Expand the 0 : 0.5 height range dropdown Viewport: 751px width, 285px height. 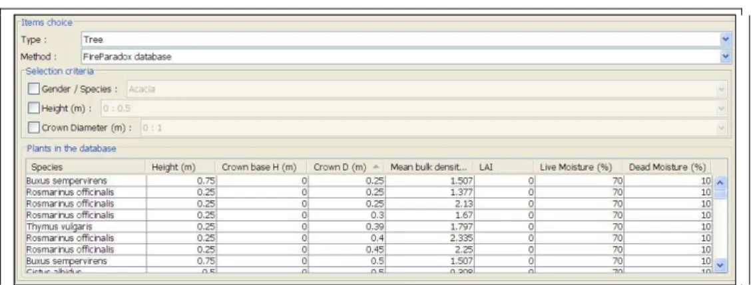click(x=414, y=108)
